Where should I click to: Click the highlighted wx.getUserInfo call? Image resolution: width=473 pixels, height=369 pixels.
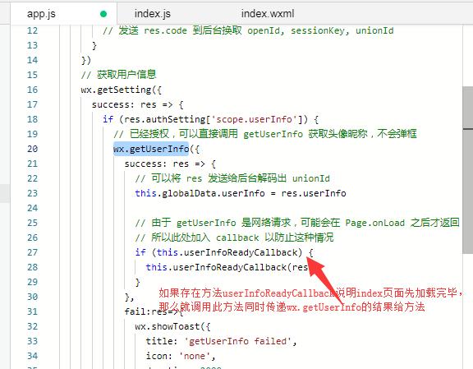[151, 149]
